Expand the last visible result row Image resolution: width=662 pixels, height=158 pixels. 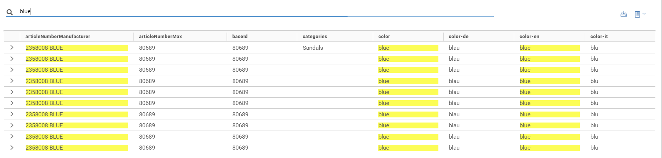click(12, 147)
